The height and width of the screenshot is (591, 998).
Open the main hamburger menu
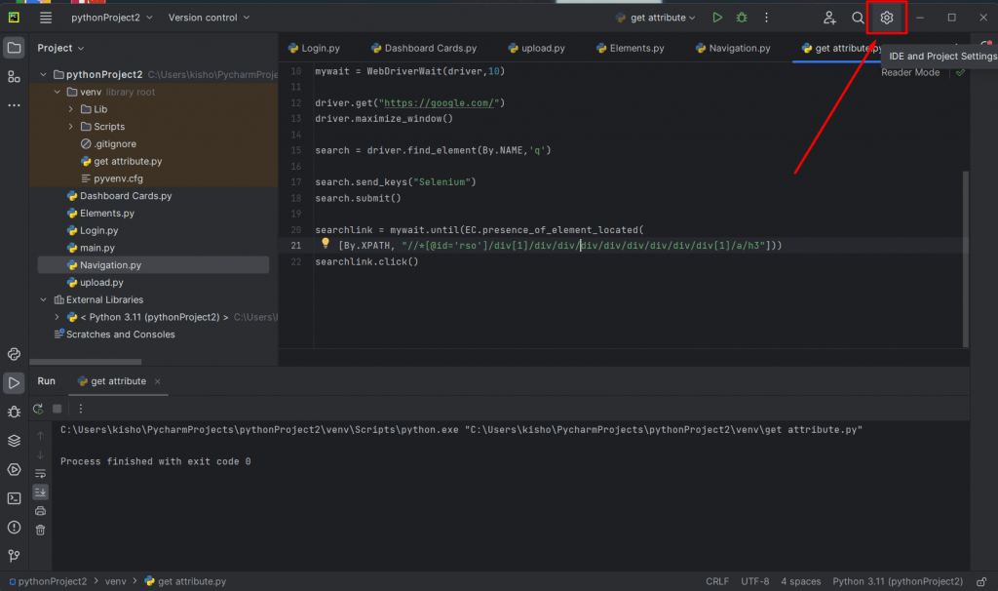[x=46, y=18]
